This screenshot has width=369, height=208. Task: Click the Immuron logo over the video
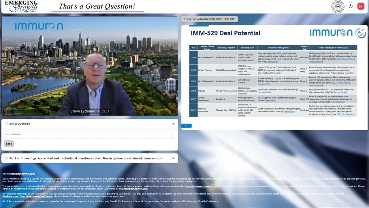coord(39,26)
